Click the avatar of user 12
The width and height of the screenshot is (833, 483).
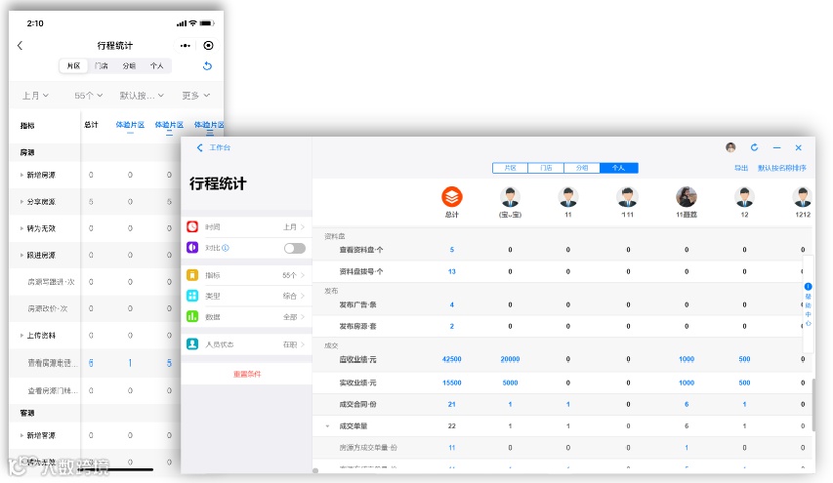(x=744, y=197)
